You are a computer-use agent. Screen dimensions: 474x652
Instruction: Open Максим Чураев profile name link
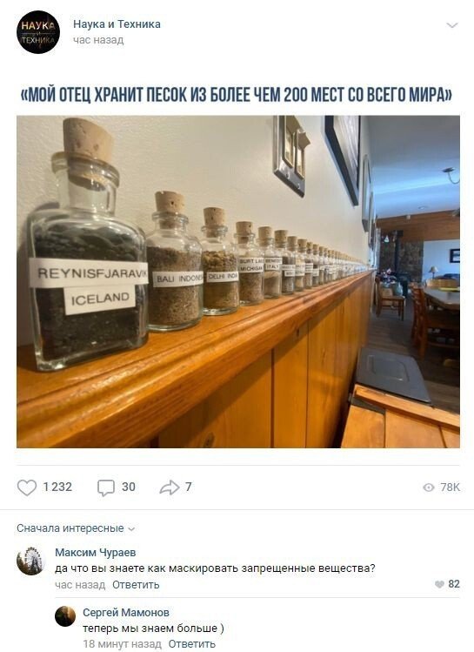95,552
